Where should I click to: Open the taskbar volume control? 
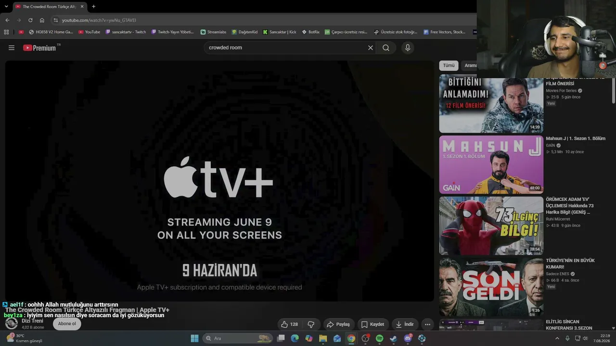[x=585, y=338]
